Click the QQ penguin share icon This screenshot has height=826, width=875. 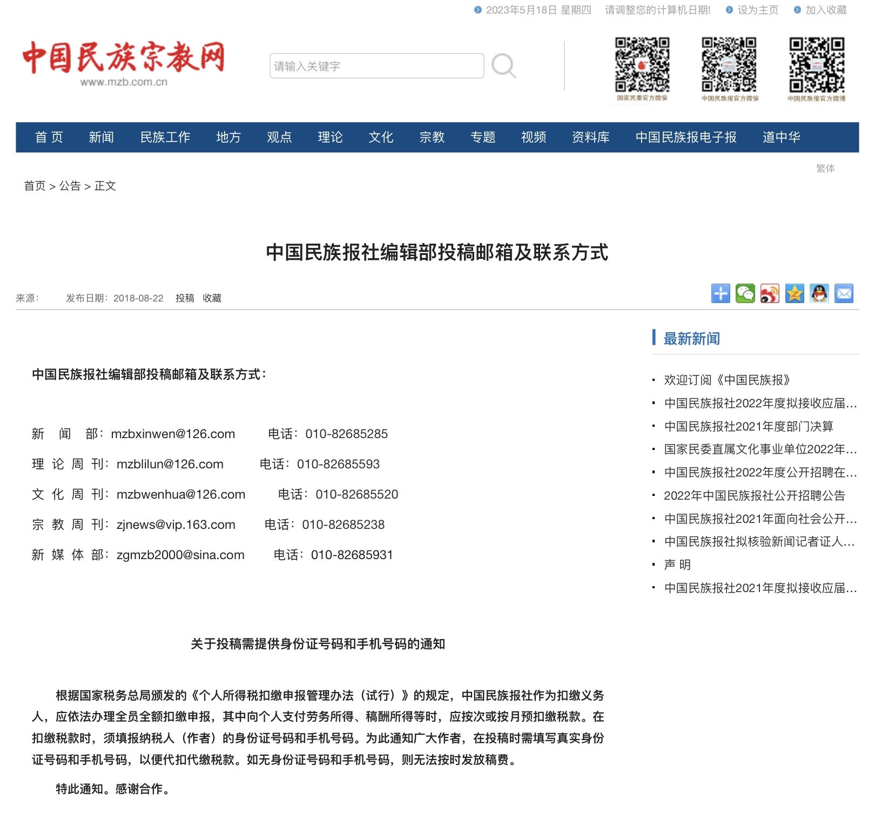click(819, 293)
